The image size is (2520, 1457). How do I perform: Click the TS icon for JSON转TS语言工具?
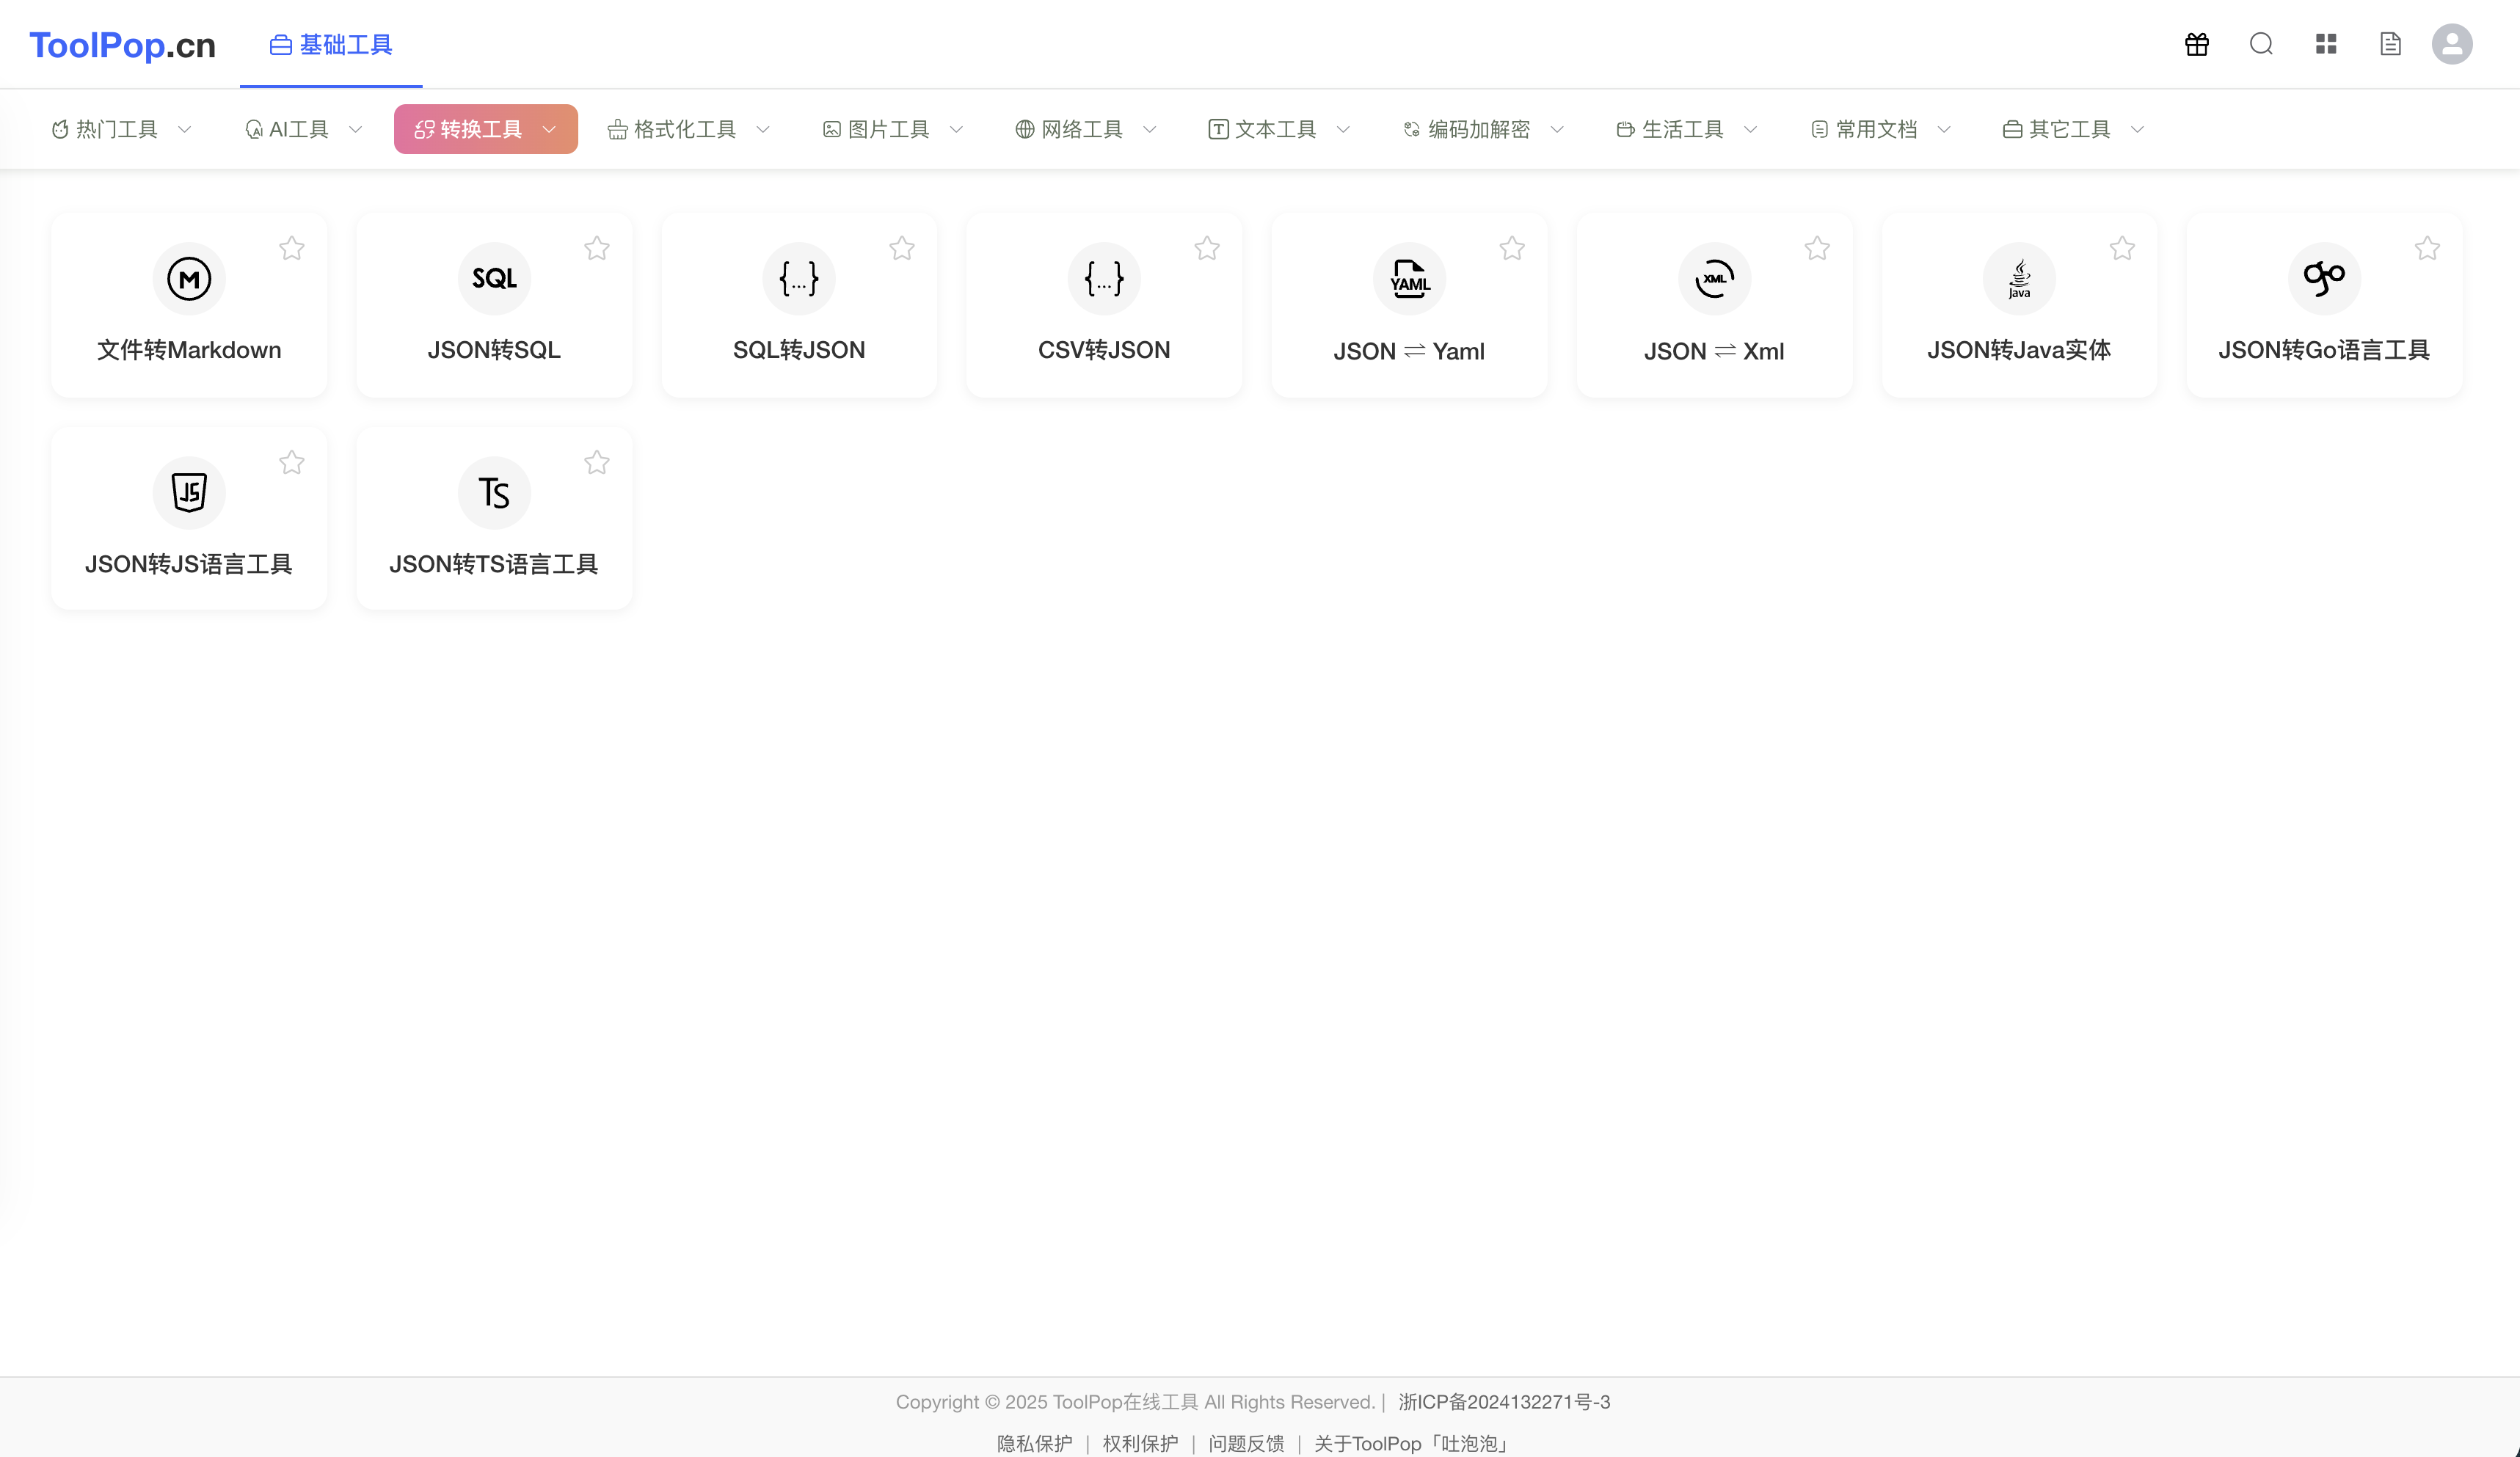point(494,492)
